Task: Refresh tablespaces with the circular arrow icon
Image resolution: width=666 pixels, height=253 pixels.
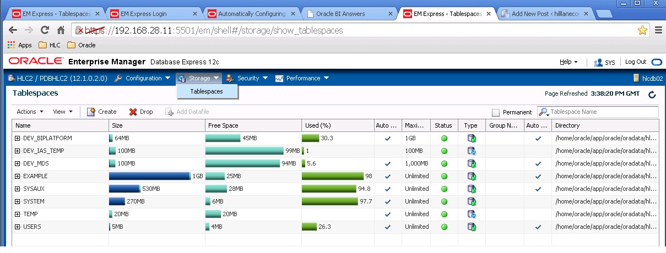Action: tap(652, 95)
